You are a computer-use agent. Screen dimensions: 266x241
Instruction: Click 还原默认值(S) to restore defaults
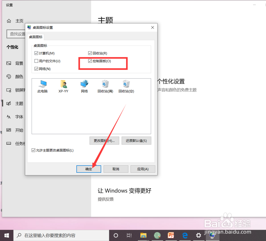click(x=136, y=141)
